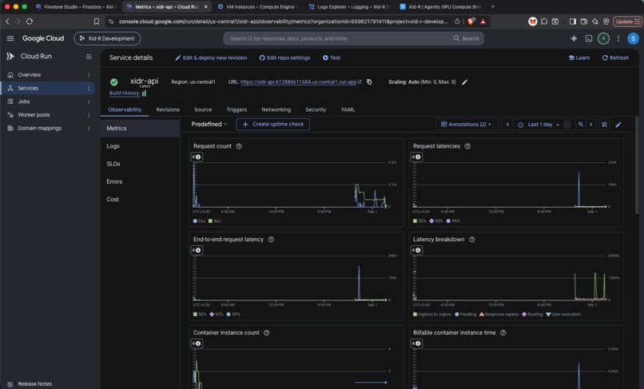Open annotation badge on Request count chart
Viewport: 644px width, 389px height.
(197, 157)
